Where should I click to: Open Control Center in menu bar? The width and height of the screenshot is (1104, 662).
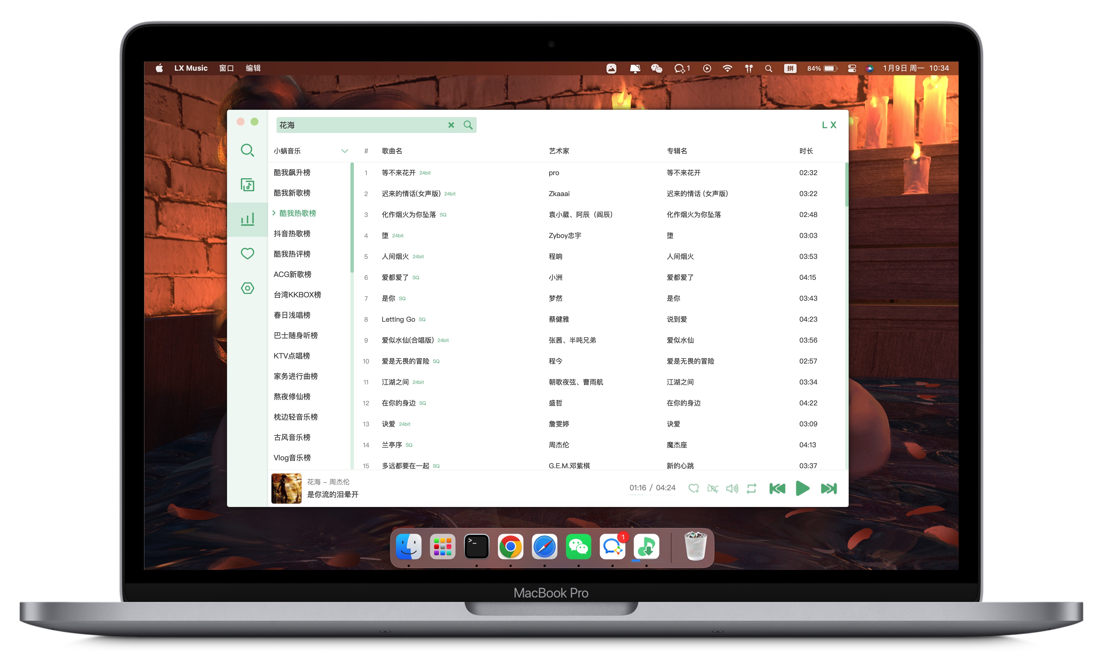[851, 68]
